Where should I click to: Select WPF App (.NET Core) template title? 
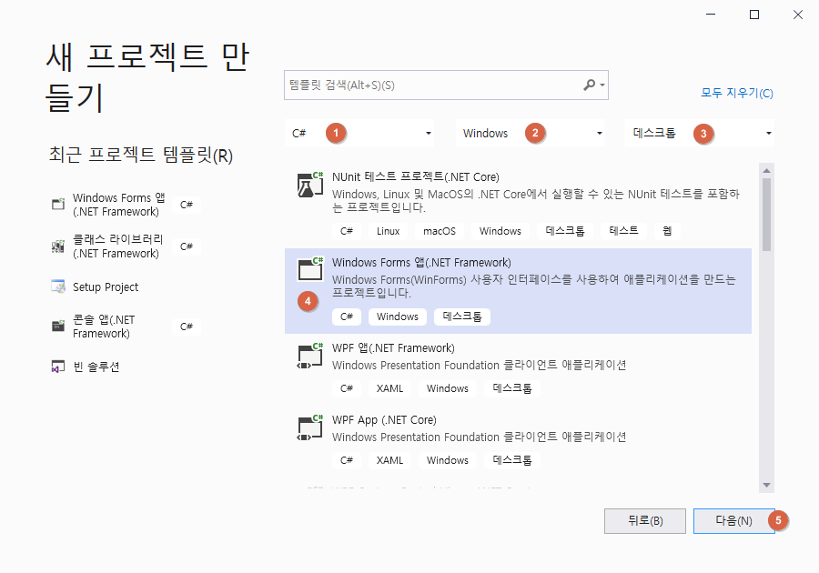(384, 420)
